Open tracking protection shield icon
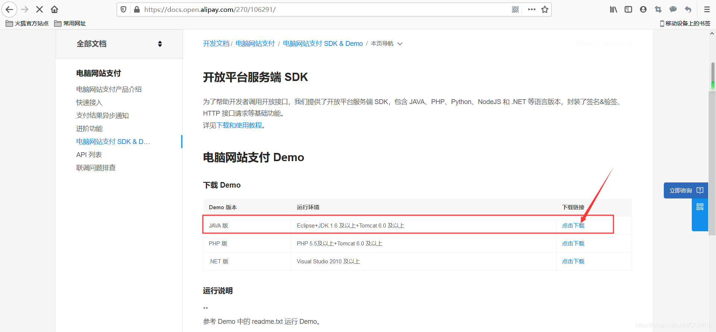 pos(124,9)
